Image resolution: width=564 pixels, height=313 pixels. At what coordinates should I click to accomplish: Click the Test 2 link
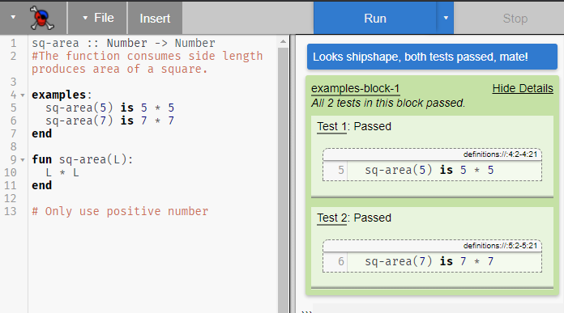[x=331, y=218]
